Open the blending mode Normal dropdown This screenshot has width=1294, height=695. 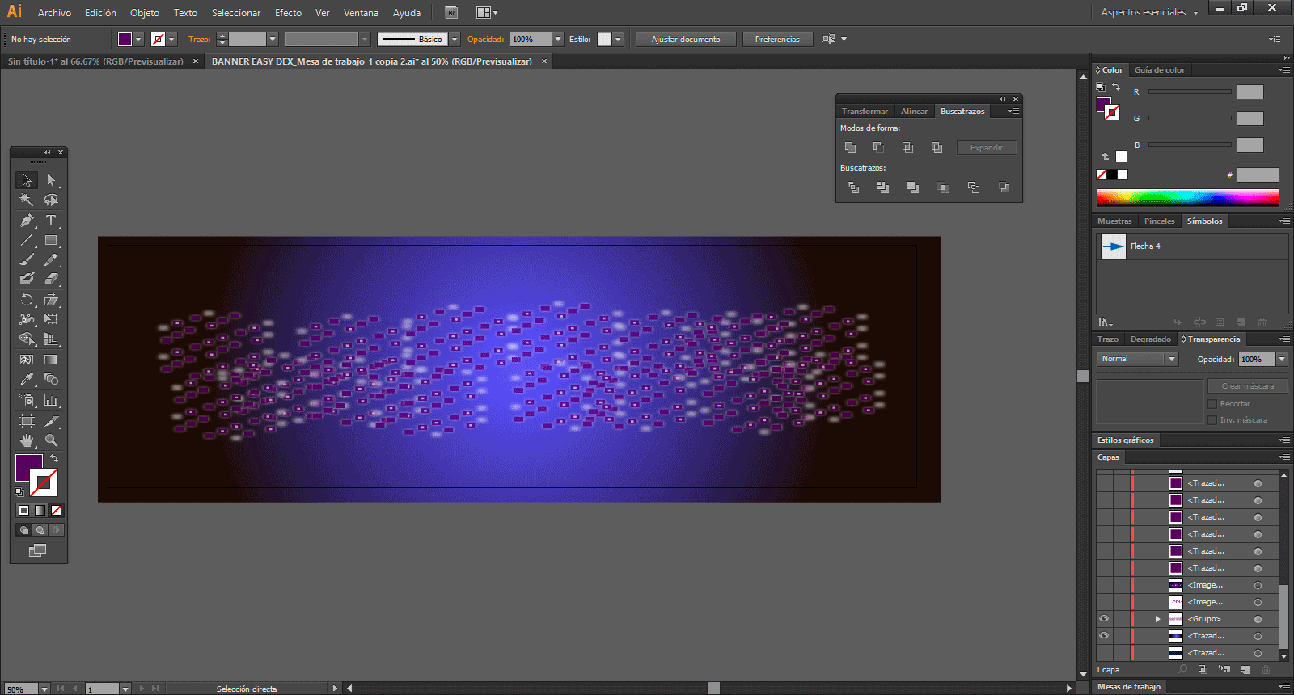(x=1138, y=359)
